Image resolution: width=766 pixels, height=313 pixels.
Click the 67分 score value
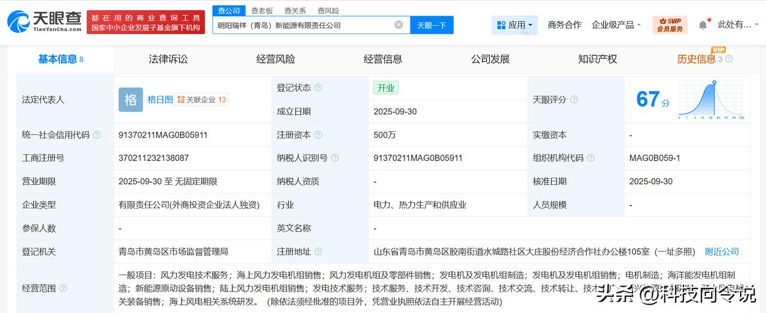(x=653, y=99)
